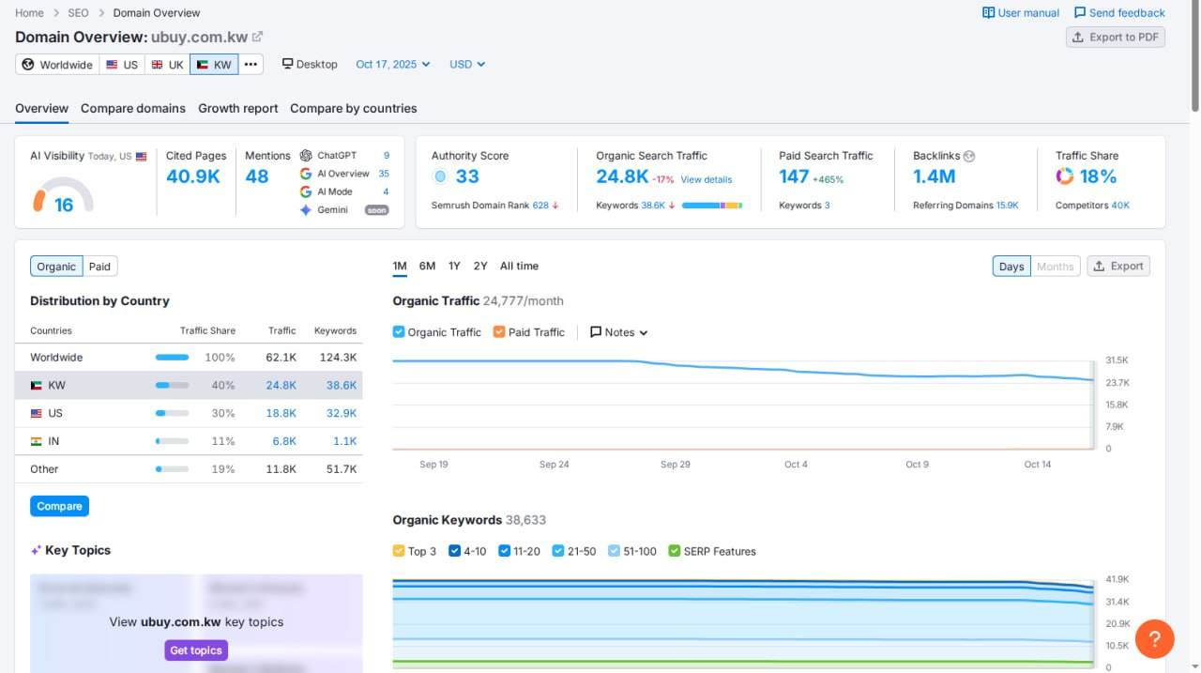Click the Traffic Share donut icon

click(1064, 176)
